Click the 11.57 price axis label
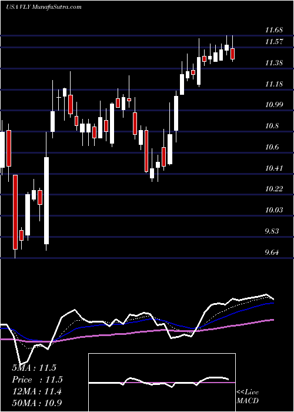This screenshot has height=412, width=294. (x=274, y=42)
